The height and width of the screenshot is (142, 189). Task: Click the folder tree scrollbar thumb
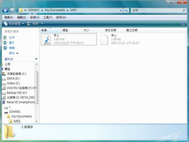tap(37, 88)
